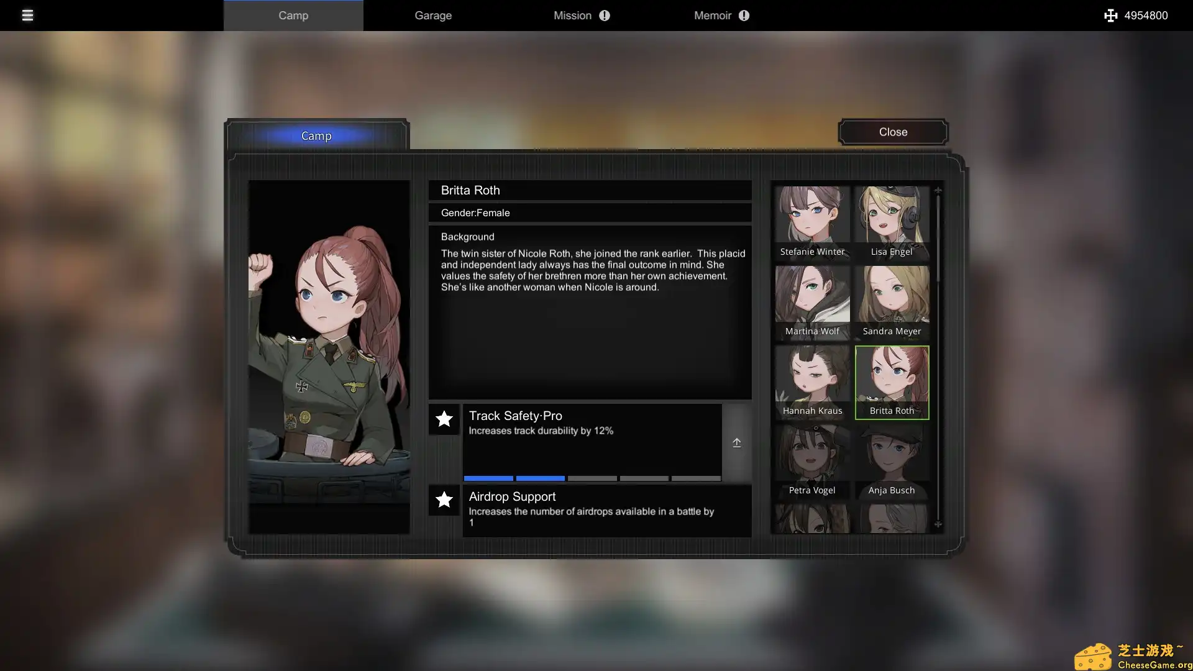Open the hamburger menu icon
This screenshot has height=671, width=1193.
[27, 16]
